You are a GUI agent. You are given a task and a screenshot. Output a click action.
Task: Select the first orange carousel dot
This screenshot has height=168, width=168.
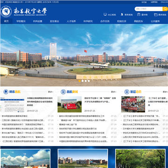(x=80, y=81)
